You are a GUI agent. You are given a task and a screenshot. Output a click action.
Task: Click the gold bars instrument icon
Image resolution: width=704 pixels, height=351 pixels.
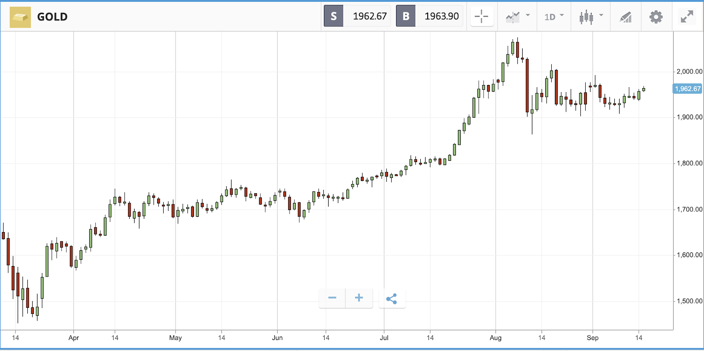point(20,17)
